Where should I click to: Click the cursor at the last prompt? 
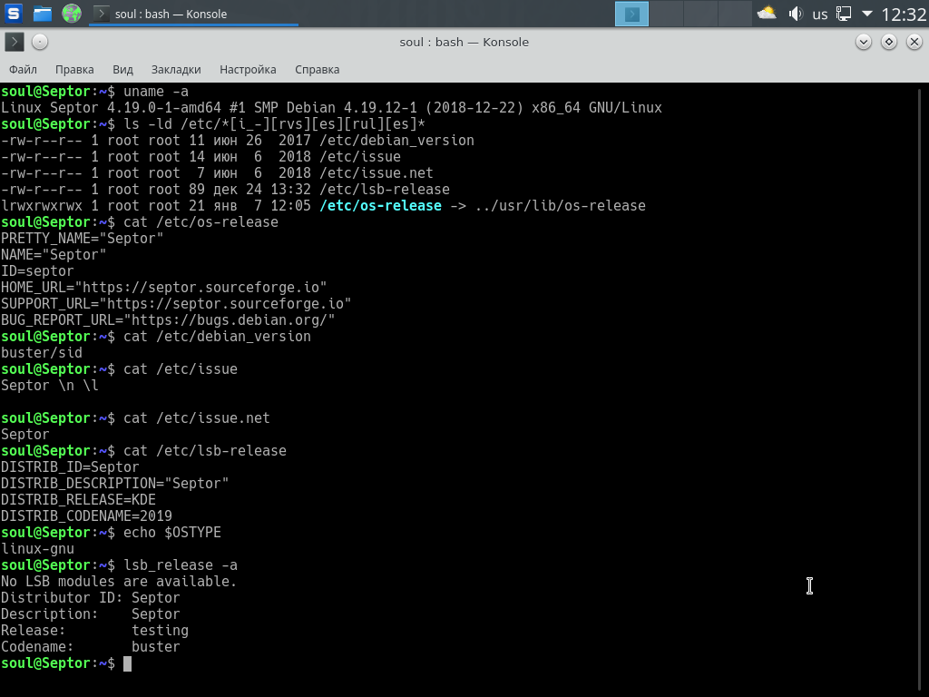point(127,663)
